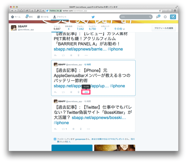187x163 pixels.
Task: Click the face photo thumbnail at bottom
Action: pos(115,148)
